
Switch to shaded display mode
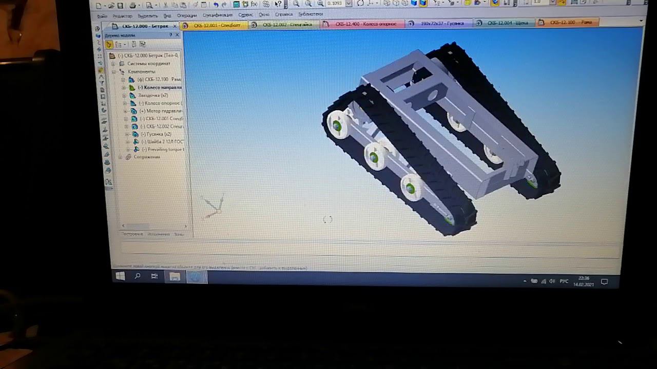coord(414,3)
